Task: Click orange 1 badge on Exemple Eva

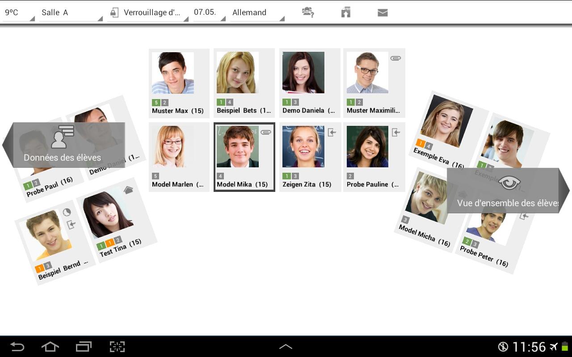Action: (421, 143)
